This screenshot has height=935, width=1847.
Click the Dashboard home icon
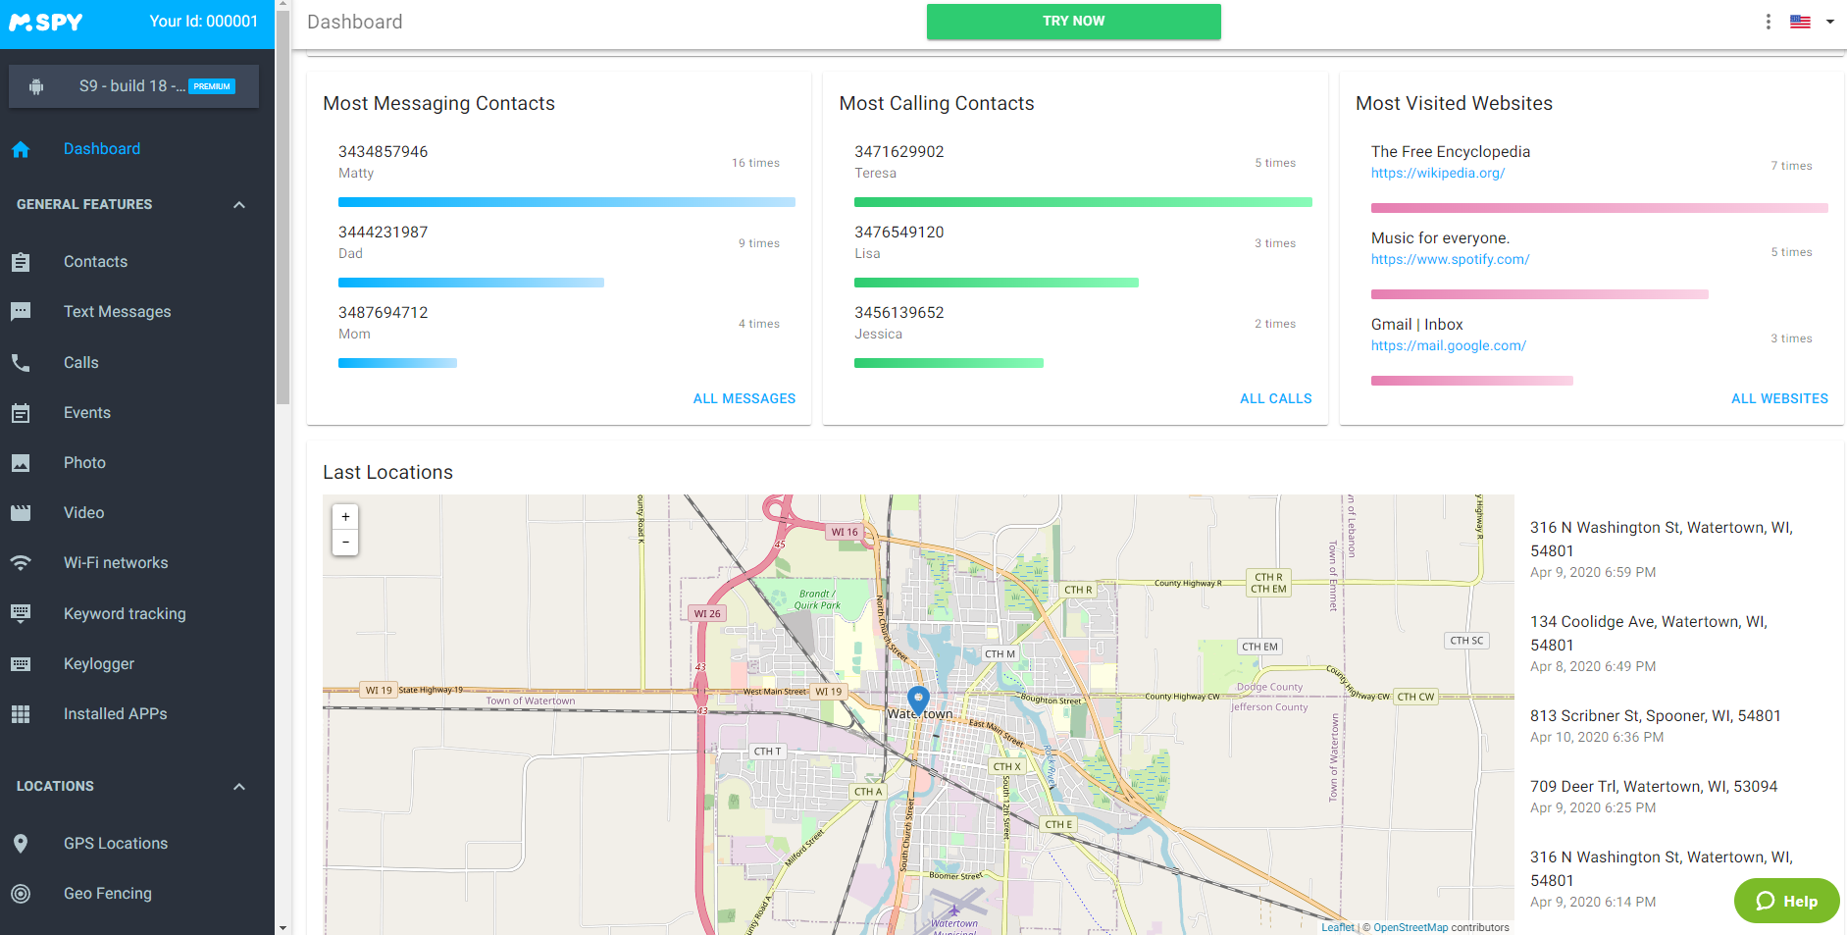coord(21,149)
